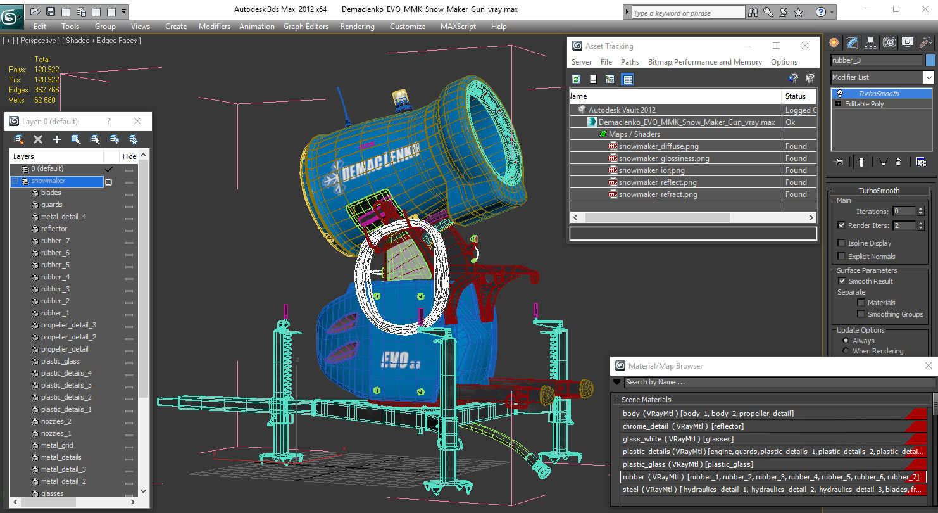The width and height of the screenshot is (938, 513).
Task: Open Bitmap Performance and Memory menu
Action: [x=704, y=62]
